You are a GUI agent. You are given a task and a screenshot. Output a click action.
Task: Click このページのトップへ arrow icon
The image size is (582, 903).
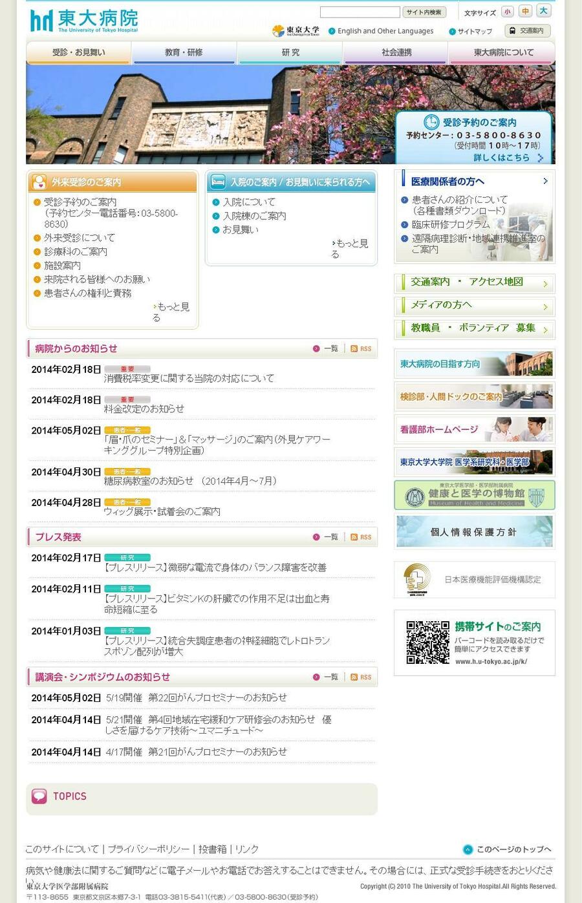[x=468, y=849]
